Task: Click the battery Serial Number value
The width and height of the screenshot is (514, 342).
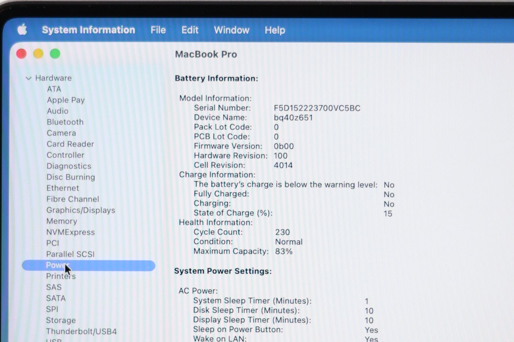Action: click(317, 108)
